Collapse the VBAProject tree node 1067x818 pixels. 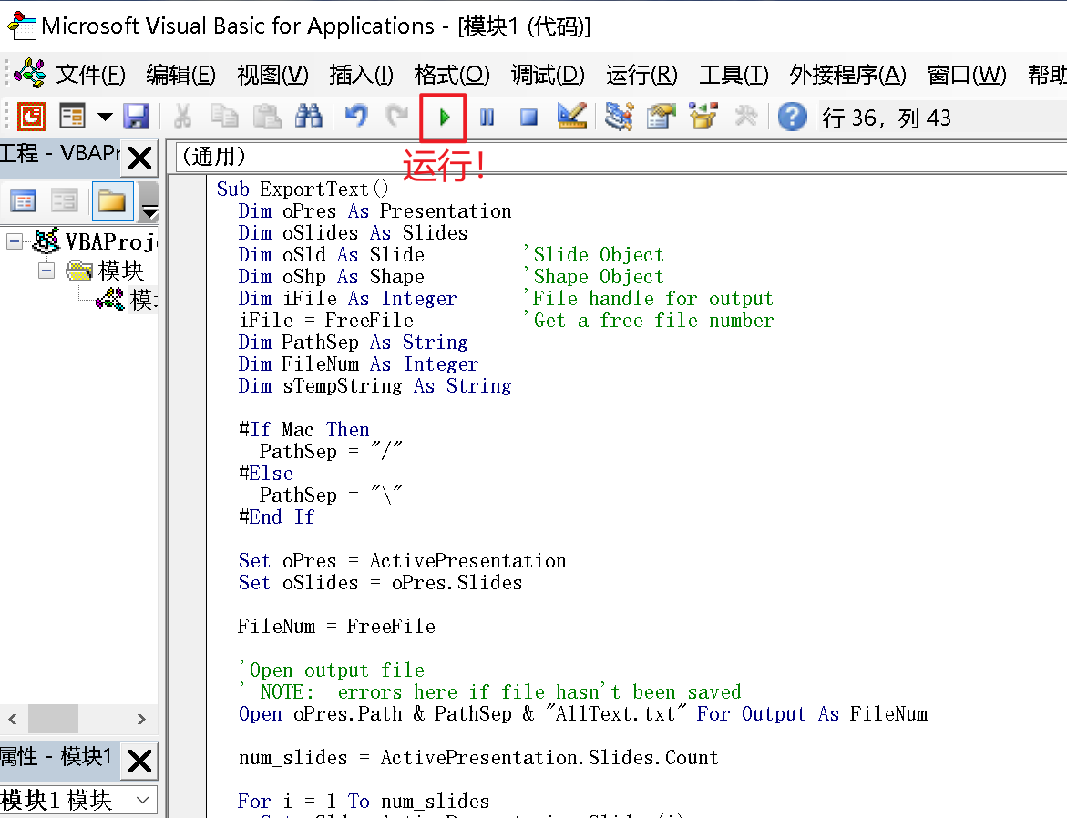[x=14, y=240]
